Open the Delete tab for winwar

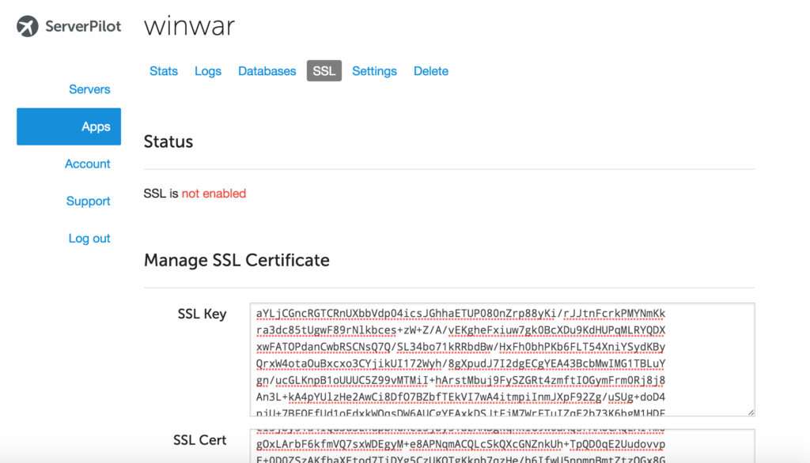(431, 71)
